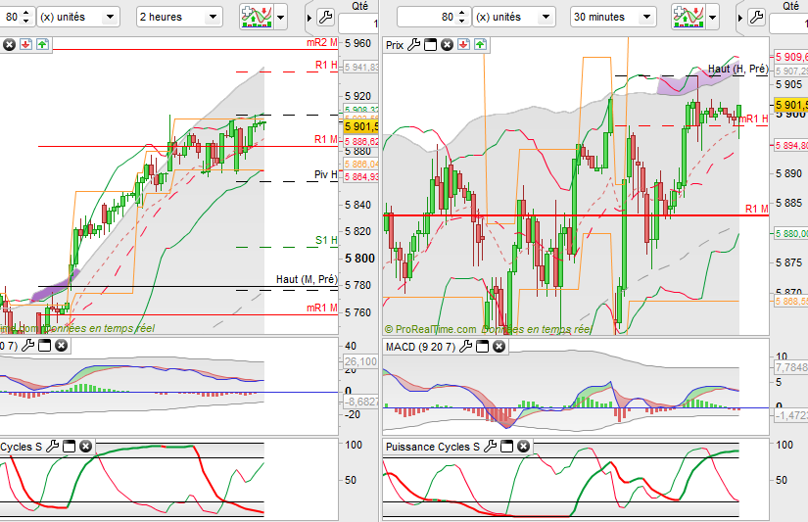The height and width of the screenshot is (522, 808).
Task: Close the MACD (9 20 7) indicator panel
Action: [x=499, y=347]
